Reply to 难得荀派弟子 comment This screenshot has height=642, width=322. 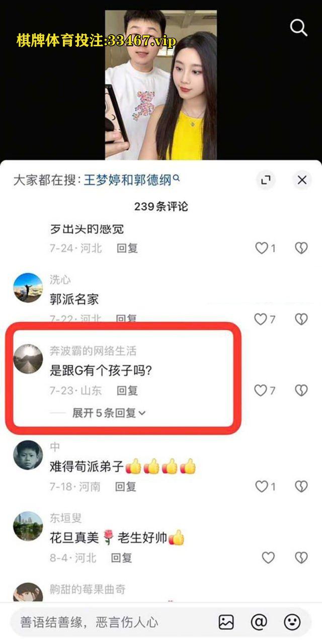[x=126, y=487]
